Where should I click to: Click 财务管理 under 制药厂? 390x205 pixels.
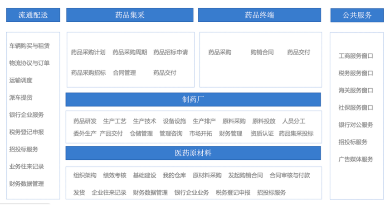[x=230, y=133]
